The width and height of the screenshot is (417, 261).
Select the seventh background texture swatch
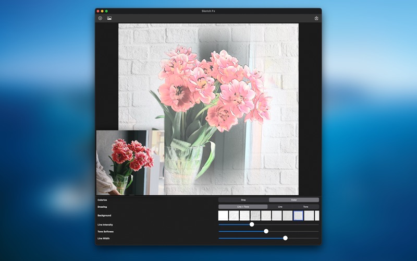[288, 216]
